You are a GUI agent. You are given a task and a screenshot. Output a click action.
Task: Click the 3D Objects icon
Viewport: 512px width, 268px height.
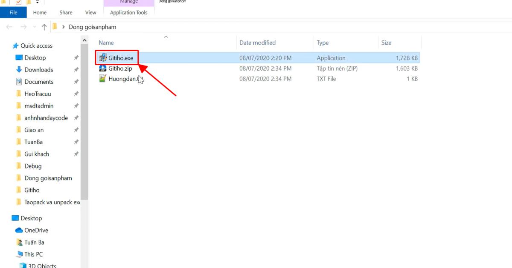23,265
